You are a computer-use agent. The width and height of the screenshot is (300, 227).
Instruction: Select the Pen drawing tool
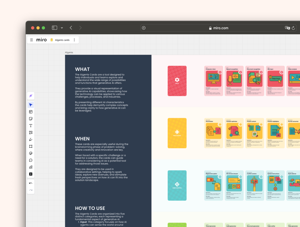click(31, 140)
